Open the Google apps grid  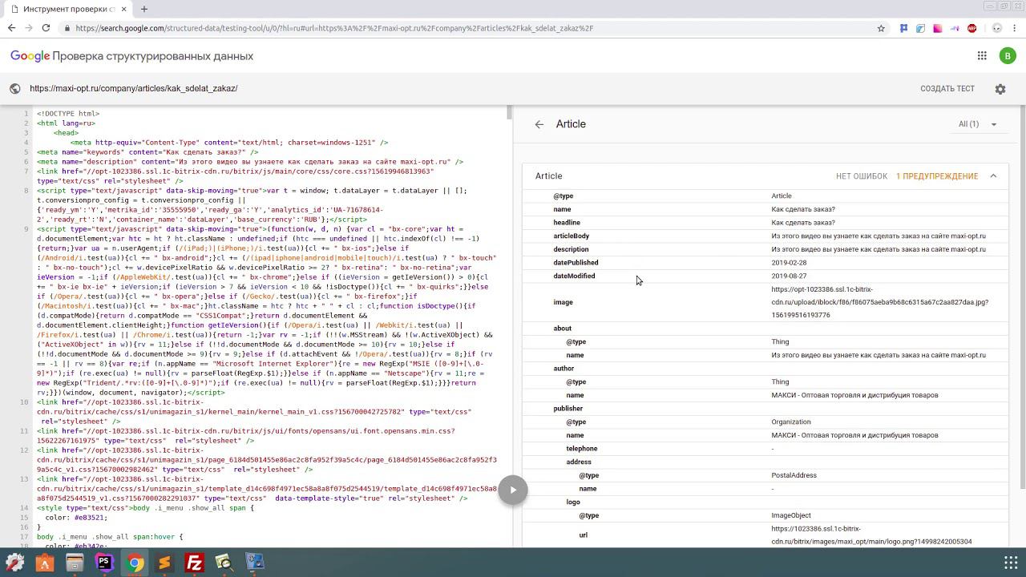(x=982, y=56)
